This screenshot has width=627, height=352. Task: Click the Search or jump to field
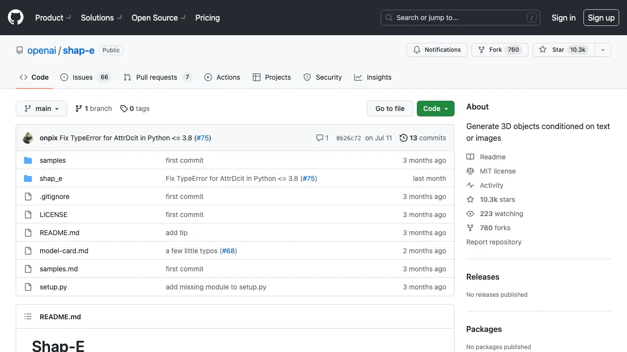pos(460,18)
